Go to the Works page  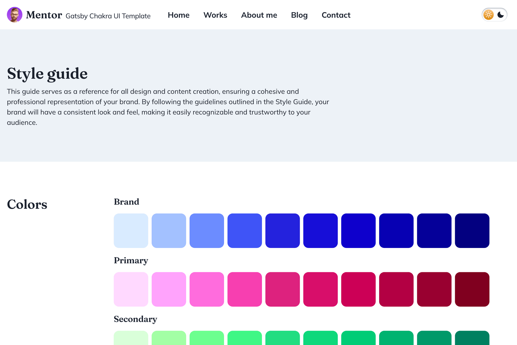coord(215,15)
